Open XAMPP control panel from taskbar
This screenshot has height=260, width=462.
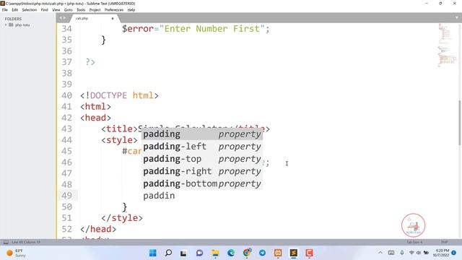pyautogui.click(x=278, y=253)
